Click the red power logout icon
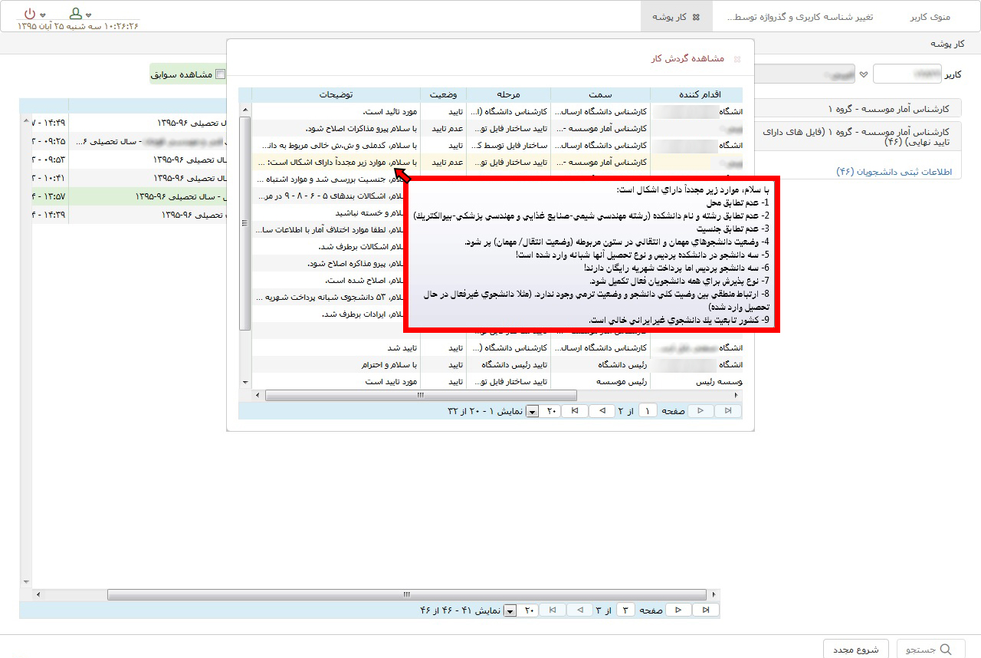 pos(29,14)
